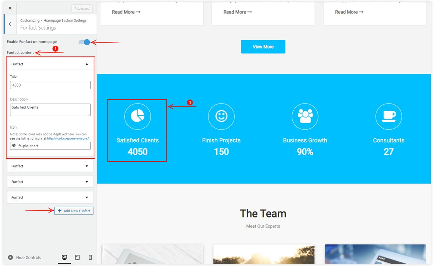The image size is (434, 266).
Task: Switch preview to desktop device icon
Action: [65, 258]
